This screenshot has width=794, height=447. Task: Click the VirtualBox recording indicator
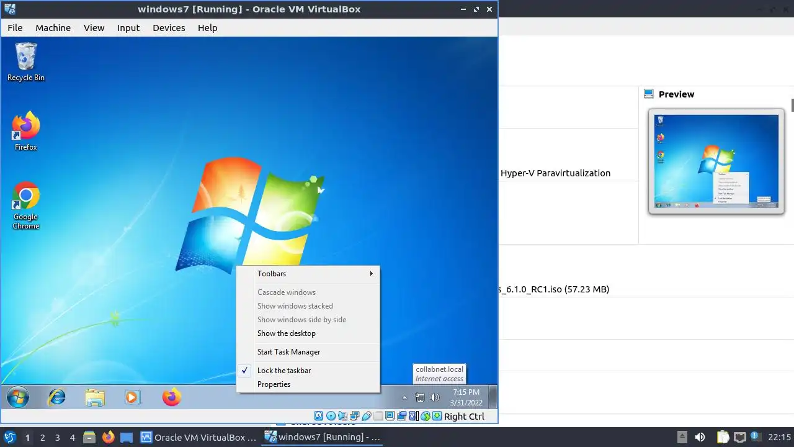[x=401, y=416]
